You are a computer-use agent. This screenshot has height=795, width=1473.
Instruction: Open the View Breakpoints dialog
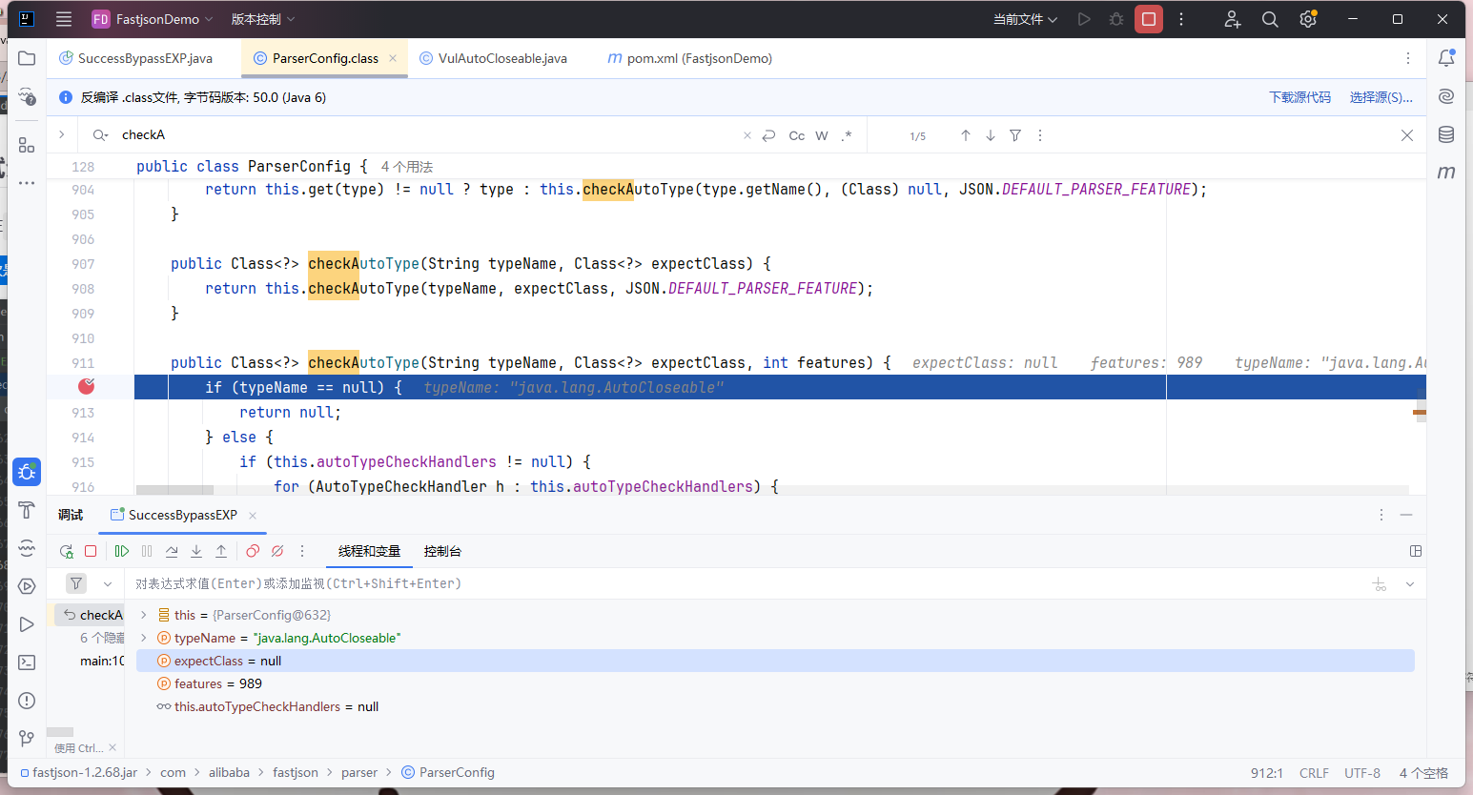click(253, 551)
